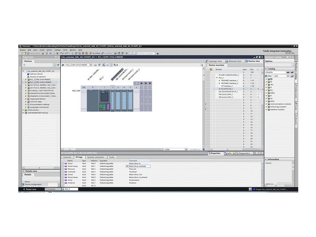Click the Save project toolbar button
Viewport: 316px width, 237px height.
point(33,53)
